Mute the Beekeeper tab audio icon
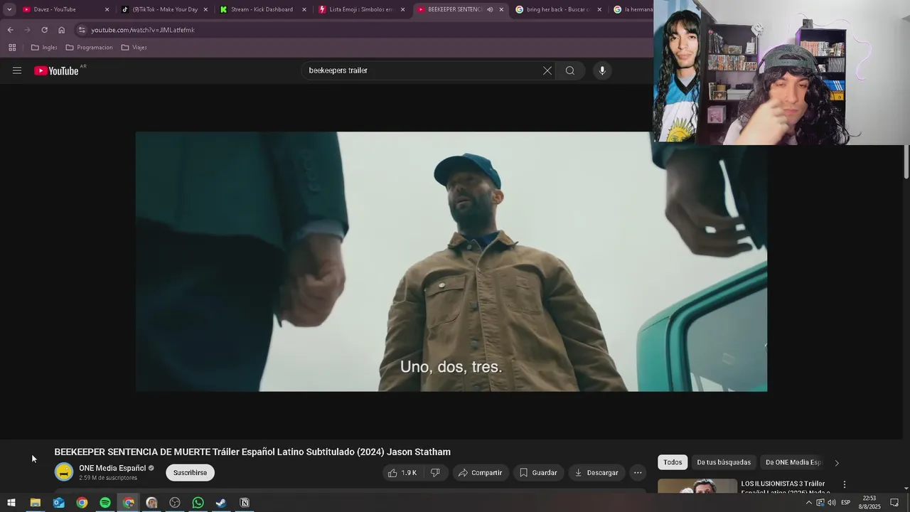The height and width of the screenshot is (512, 910). pyautogui.click(x=489, y=9)
